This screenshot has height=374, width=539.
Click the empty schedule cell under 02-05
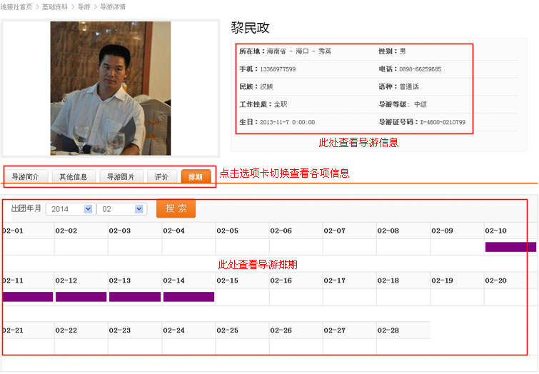click(242, 247)
